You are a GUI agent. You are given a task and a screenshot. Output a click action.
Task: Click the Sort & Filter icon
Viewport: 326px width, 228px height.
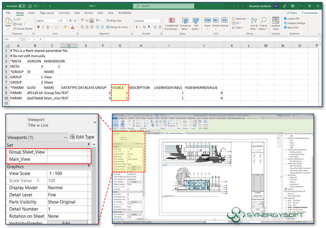254,21
